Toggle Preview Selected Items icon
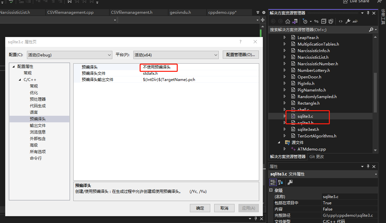The width and height of the screenshot is (386, 223). (355, 21)
